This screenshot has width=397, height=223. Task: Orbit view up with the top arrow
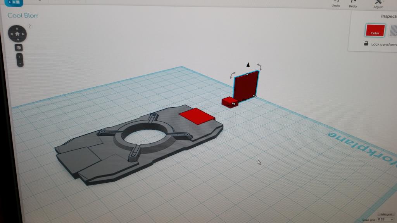(x=17, y=28)
